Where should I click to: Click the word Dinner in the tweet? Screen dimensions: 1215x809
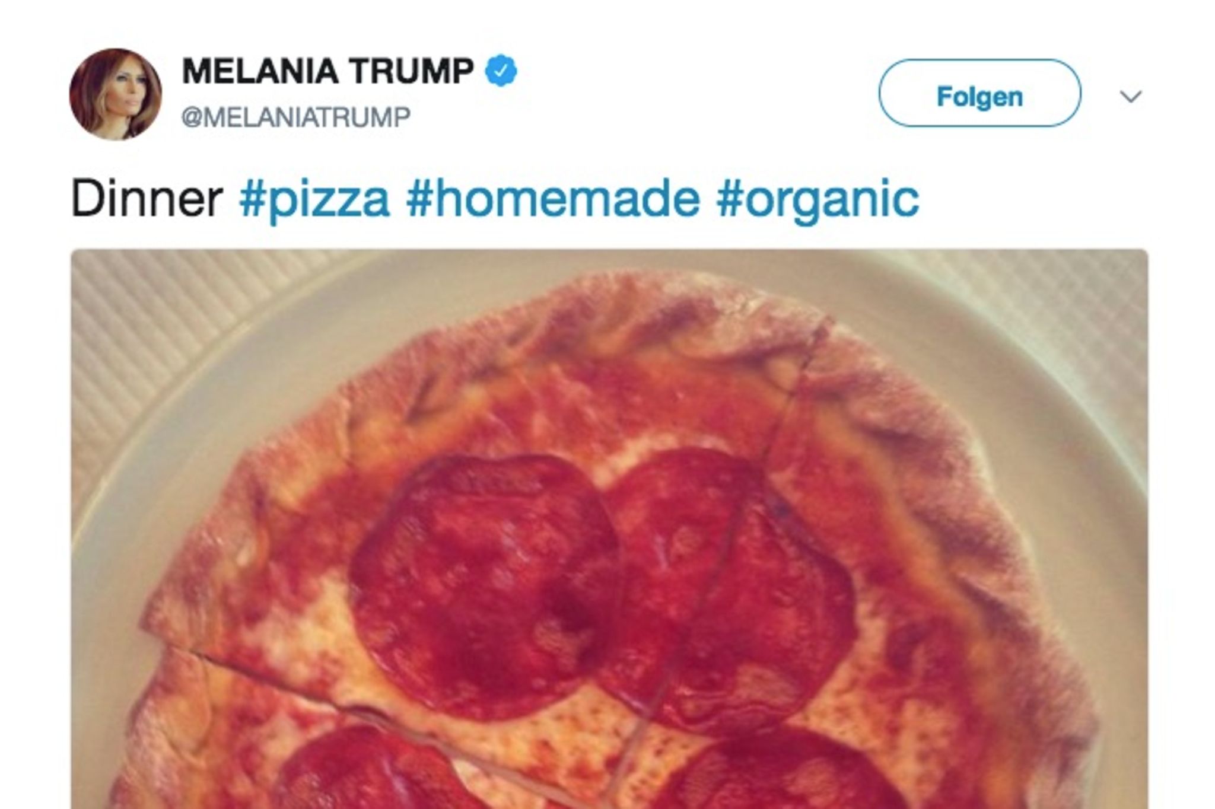pyautogui.click(x=147, y=199)
